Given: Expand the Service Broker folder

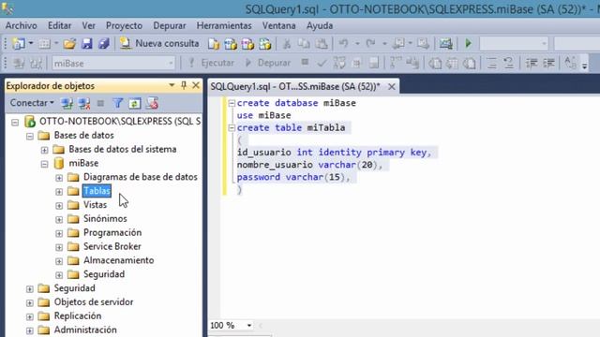Looking at the screenshot, I should 59,247.
